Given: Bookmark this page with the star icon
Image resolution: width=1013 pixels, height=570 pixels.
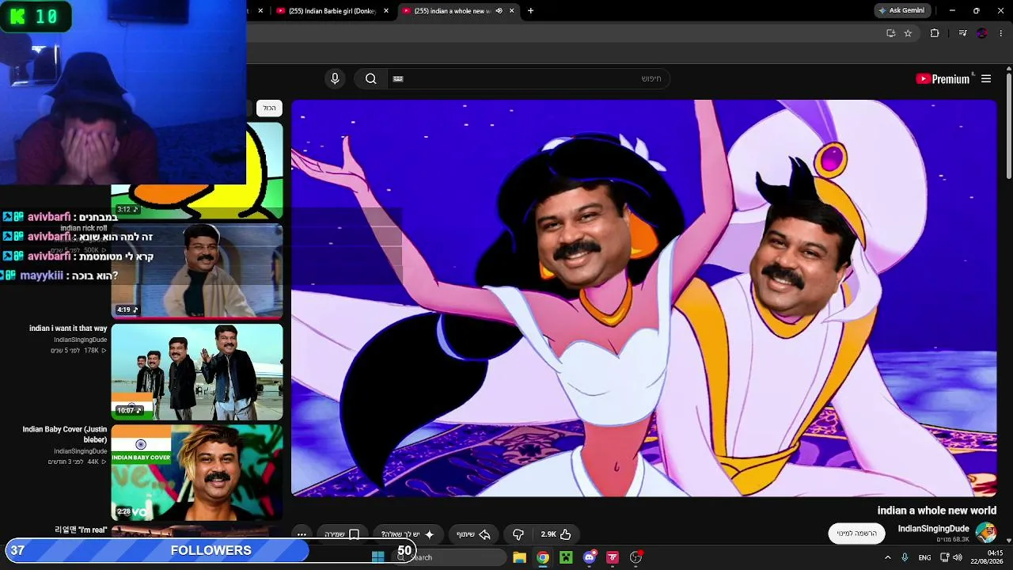Looking at the screenshot, I should click(908, 33).
